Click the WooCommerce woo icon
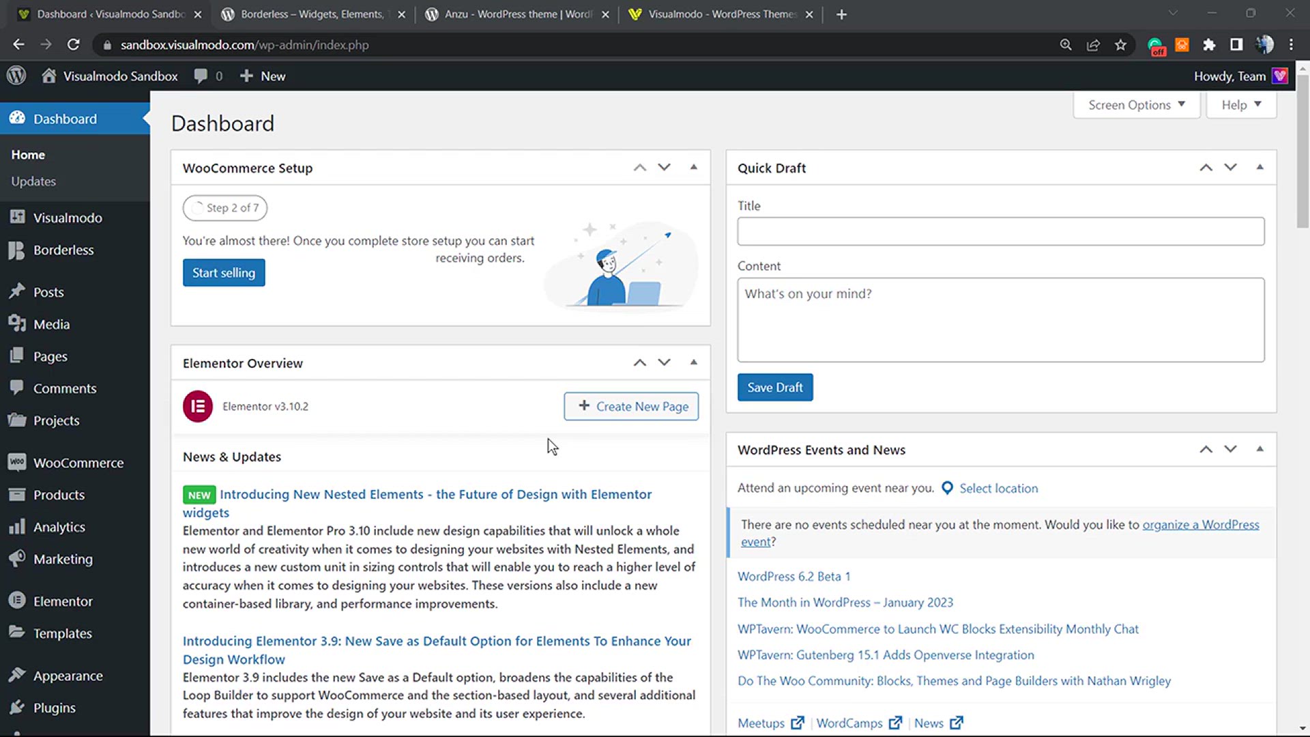 [x=17, y=462]
